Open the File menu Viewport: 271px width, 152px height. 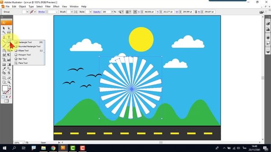(x=8, y=7)
